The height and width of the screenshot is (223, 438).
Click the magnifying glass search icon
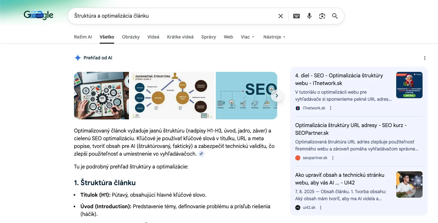(335, 16)
